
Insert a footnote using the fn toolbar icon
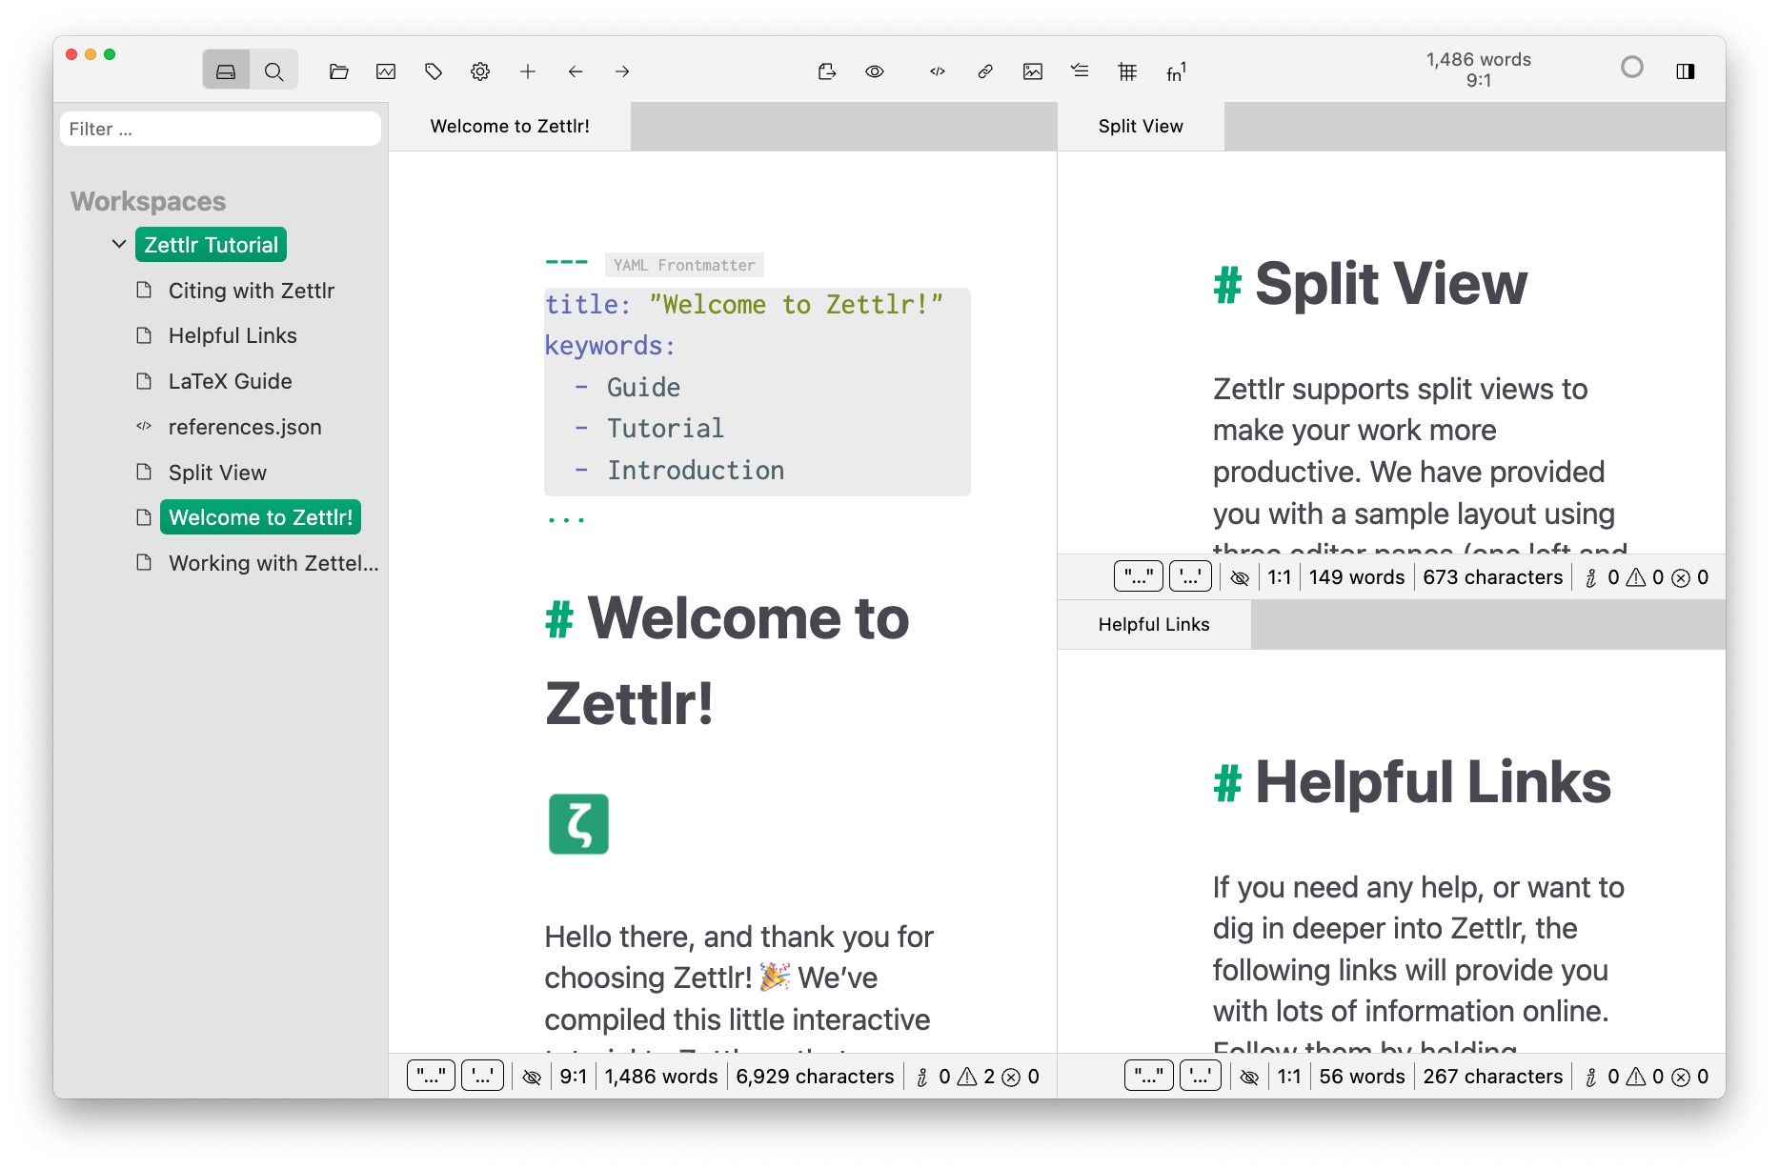pos(1173,71)
